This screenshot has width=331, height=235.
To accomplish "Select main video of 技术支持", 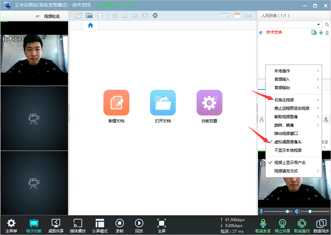I will pos(34,54).
